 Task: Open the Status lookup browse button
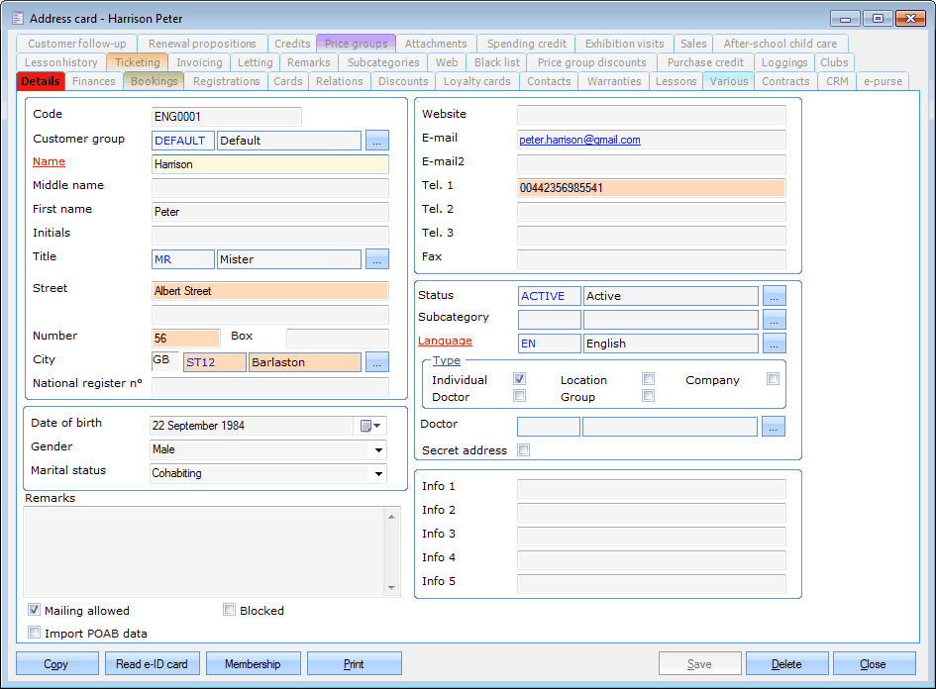[x=775, y=296]
